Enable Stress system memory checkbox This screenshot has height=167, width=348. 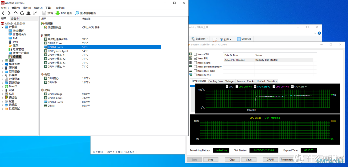click(195, 67)
